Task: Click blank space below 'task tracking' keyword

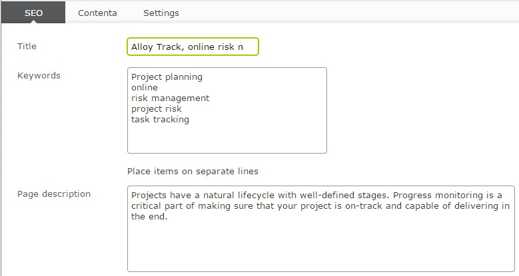Action: point(227,138)
